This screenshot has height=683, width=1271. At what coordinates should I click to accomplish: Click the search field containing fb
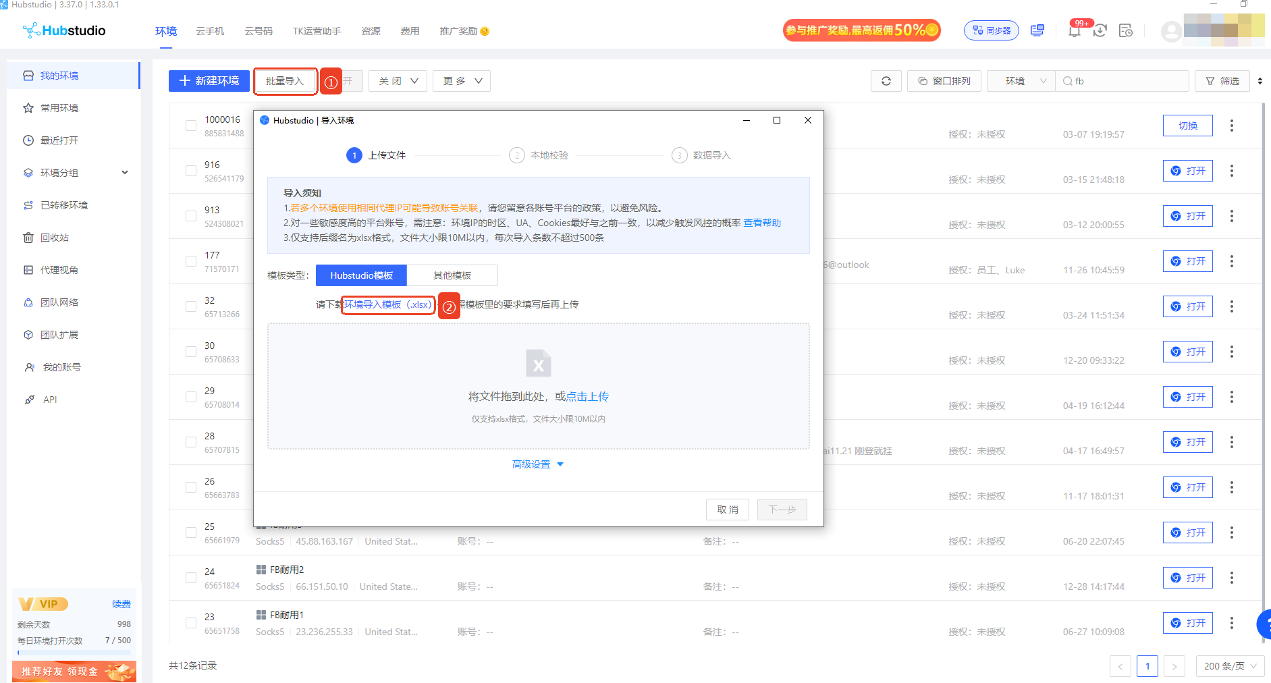[x=1122, y=81]
